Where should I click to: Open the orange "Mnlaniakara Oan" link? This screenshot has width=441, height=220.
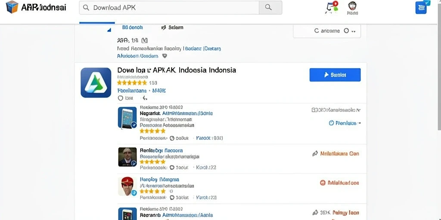(x=340, y=153)
